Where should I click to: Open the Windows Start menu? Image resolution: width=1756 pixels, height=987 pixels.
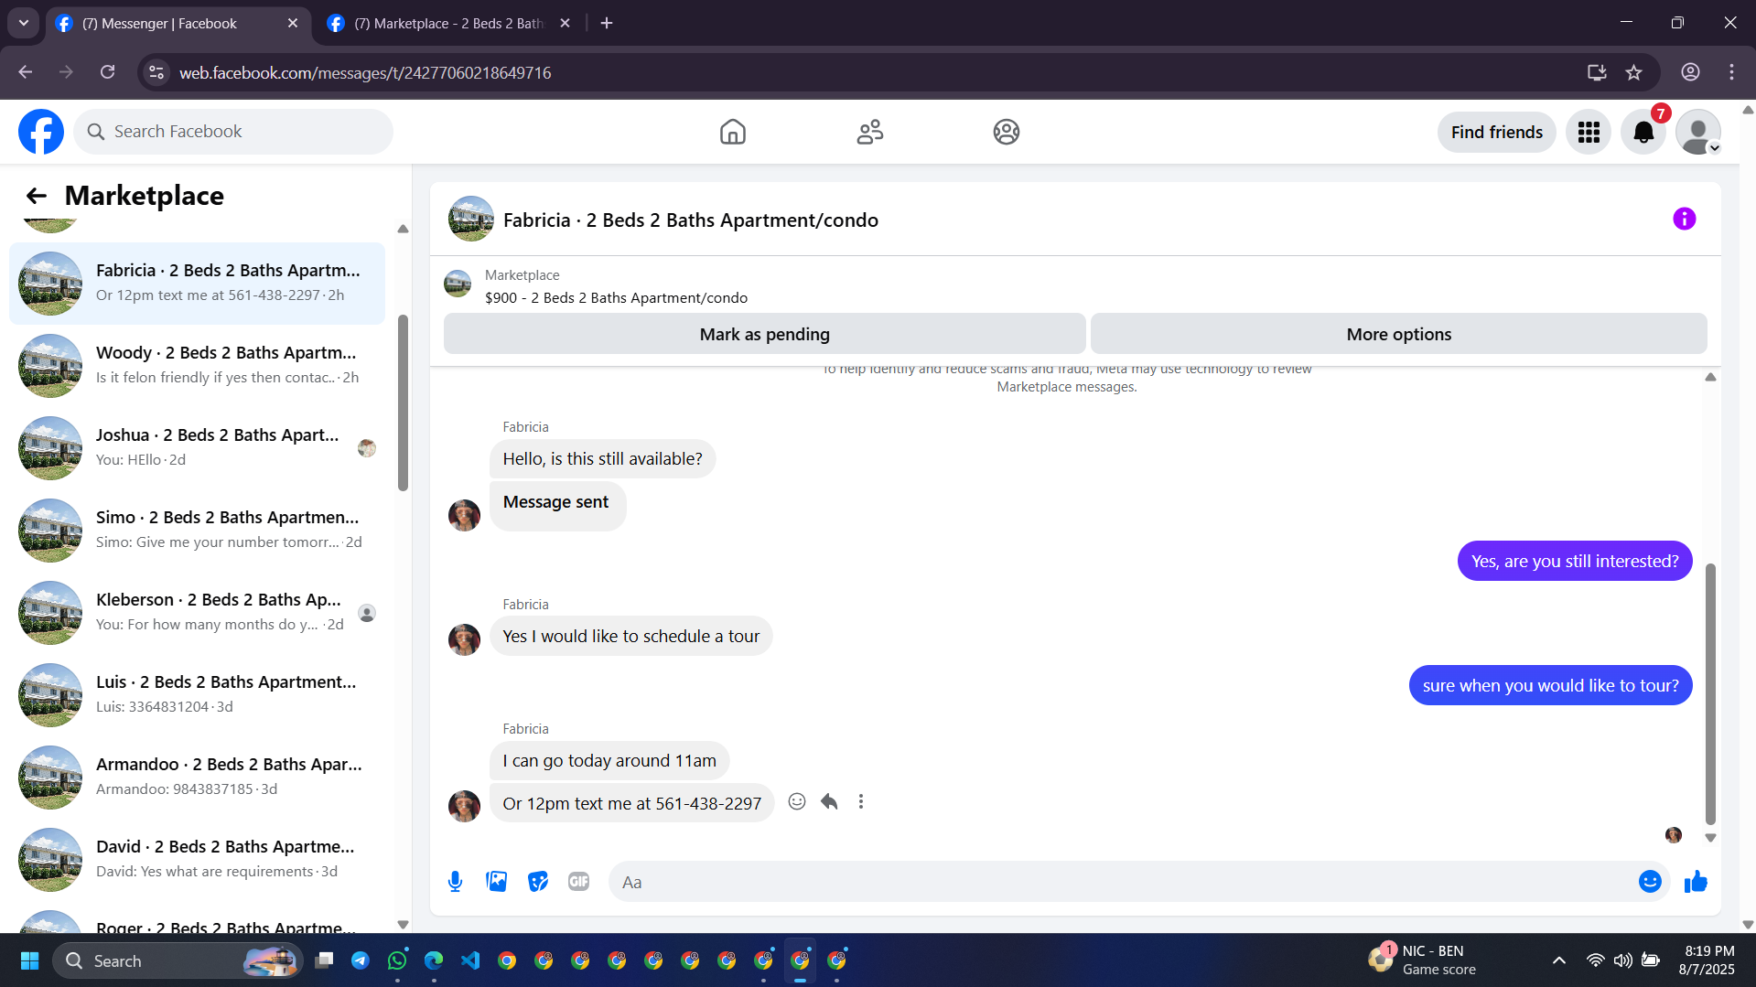coord(29,960)
